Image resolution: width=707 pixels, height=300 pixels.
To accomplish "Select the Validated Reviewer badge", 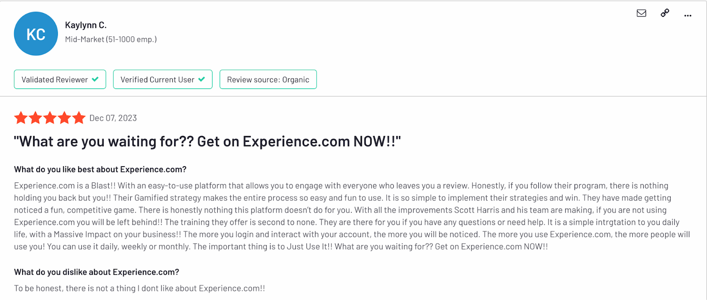I will (60, 79).
